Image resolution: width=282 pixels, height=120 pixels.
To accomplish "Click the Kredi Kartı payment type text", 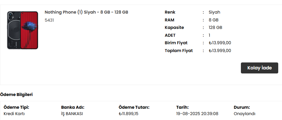I will (14, 114).
